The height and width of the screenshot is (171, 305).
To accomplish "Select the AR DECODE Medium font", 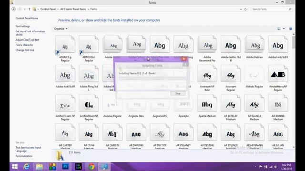I will (x=160, y=133).
